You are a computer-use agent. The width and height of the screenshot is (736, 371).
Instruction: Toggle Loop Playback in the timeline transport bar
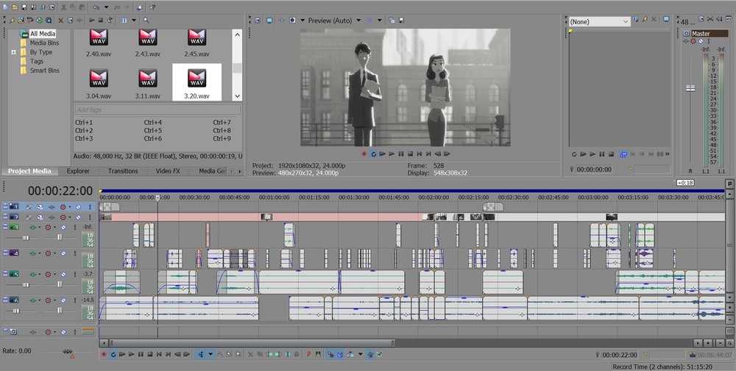coord(113,355)
